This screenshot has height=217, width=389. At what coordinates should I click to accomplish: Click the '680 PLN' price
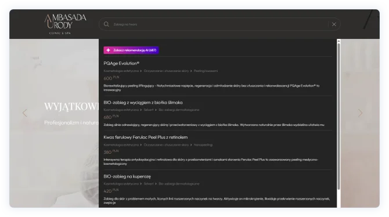pos(111,117)
